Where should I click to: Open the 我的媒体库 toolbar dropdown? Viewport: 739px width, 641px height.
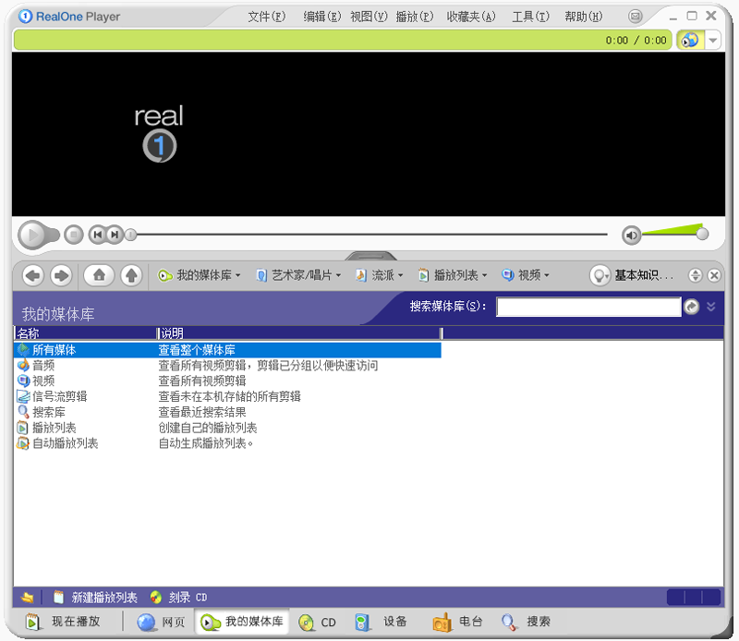click(x=199, y=275)
